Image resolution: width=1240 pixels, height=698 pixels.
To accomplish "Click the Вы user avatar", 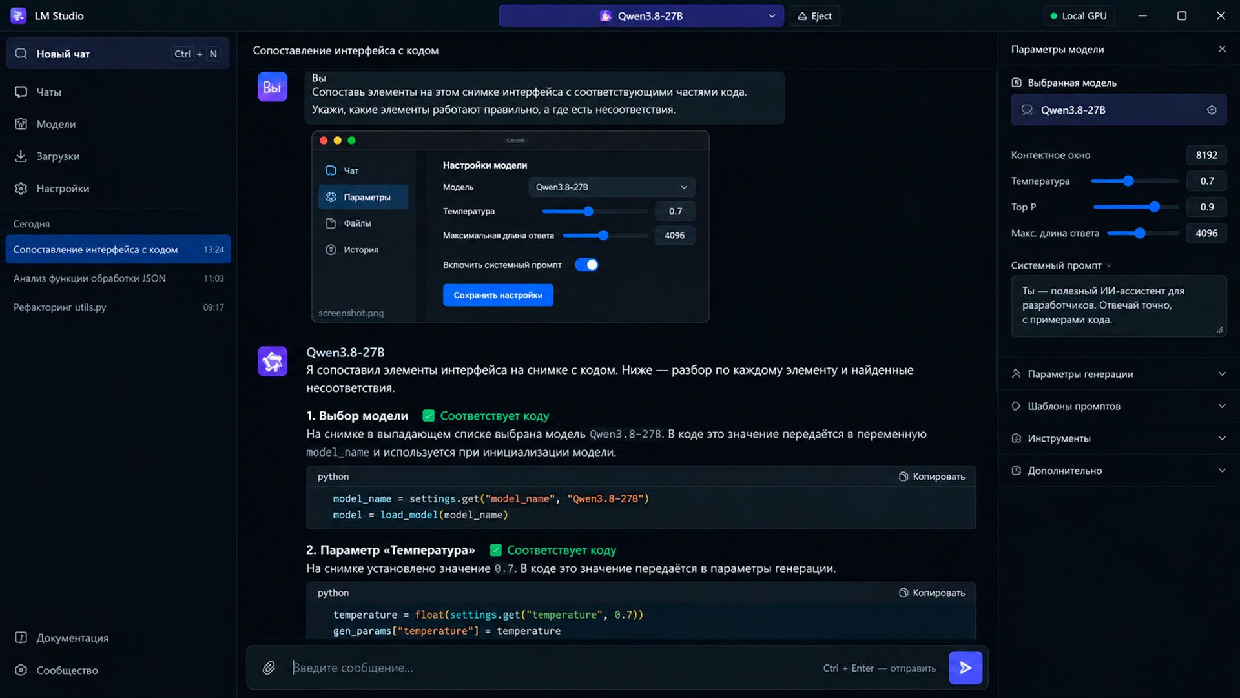I will pyautogui.click(x=273, y=87).
